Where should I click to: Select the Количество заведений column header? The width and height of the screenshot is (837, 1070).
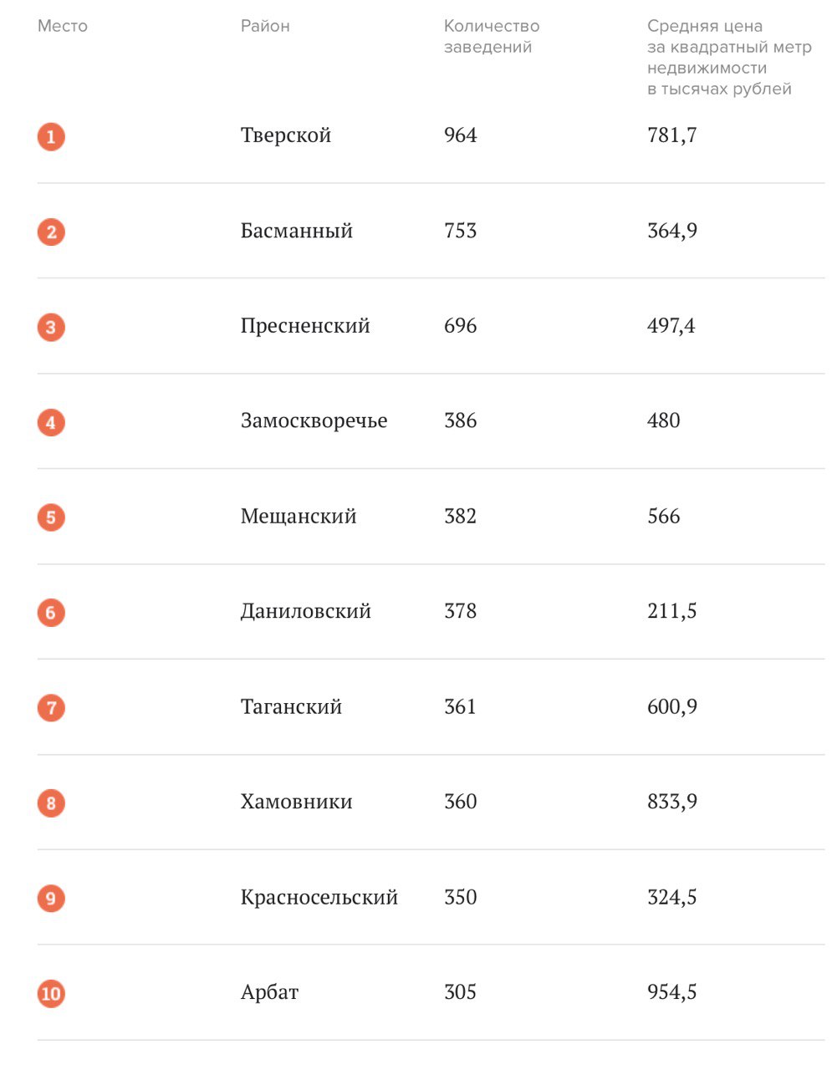tap(492, 37)
